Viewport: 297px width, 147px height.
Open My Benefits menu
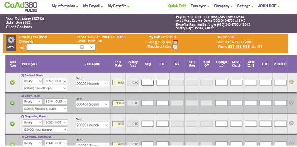(118, 6)
